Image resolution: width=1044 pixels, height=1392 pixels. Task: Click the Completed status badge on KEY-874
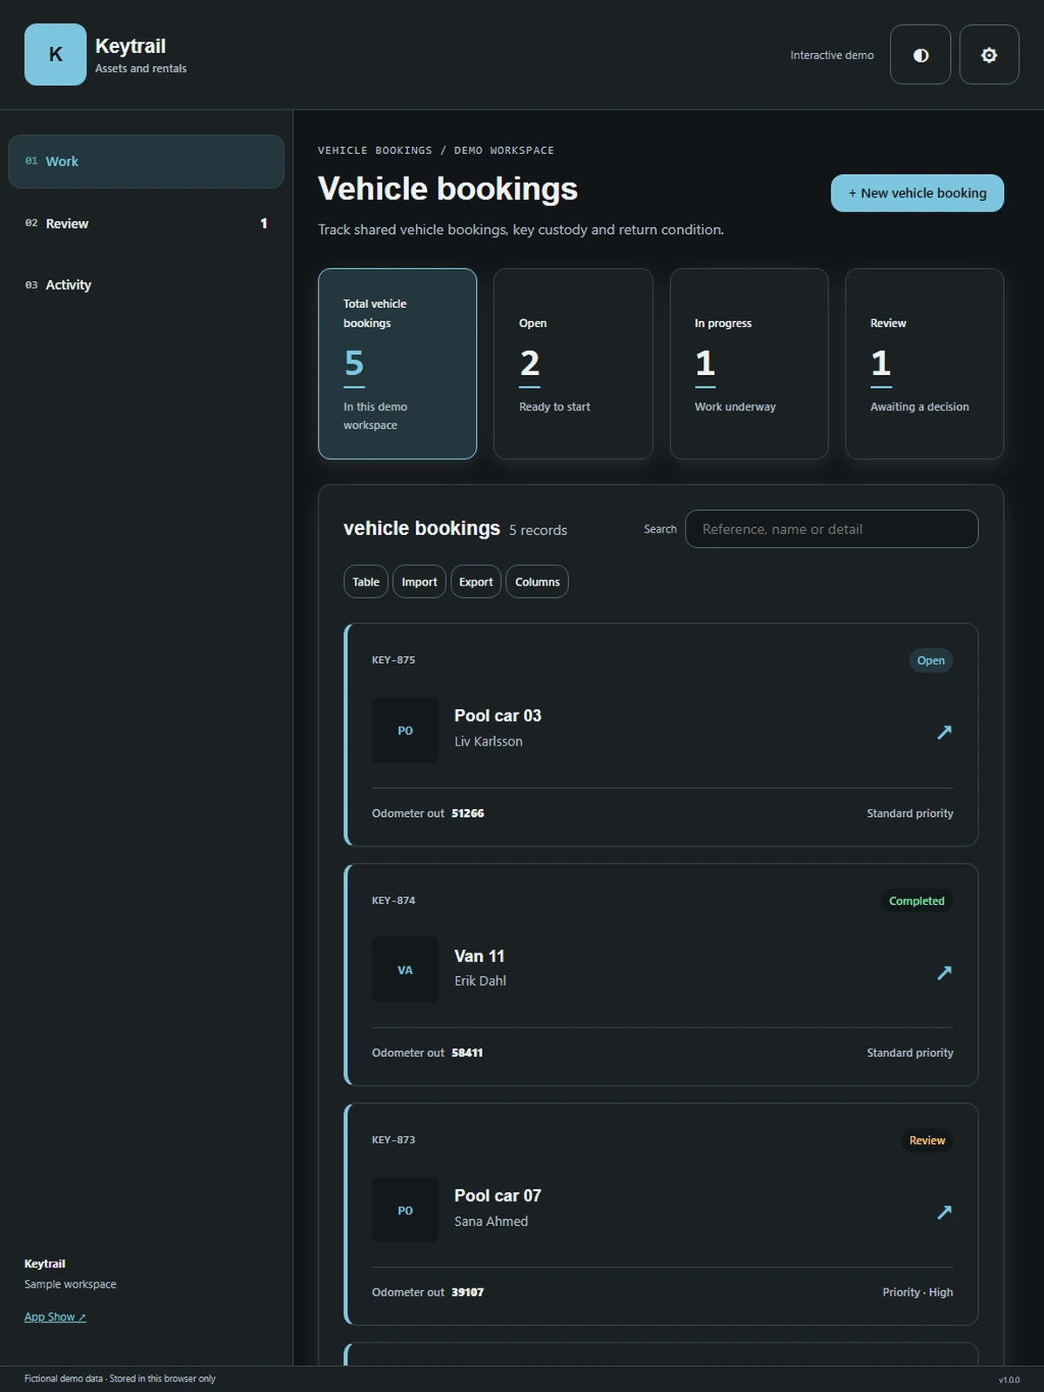(917, 900)
